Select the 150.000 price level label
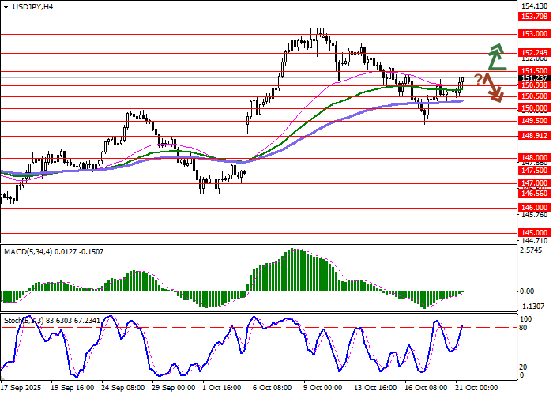 534,107
